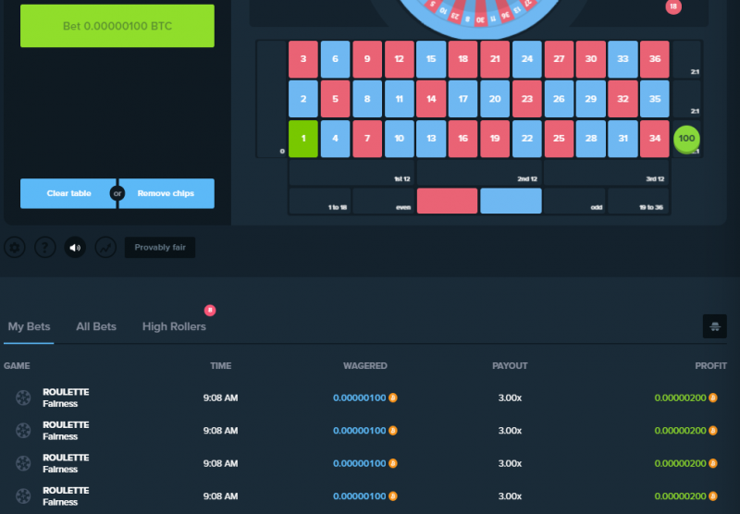This screenshot has height=514, width=740.
Task: Switch to the All Bets tab
Action: 96,326
